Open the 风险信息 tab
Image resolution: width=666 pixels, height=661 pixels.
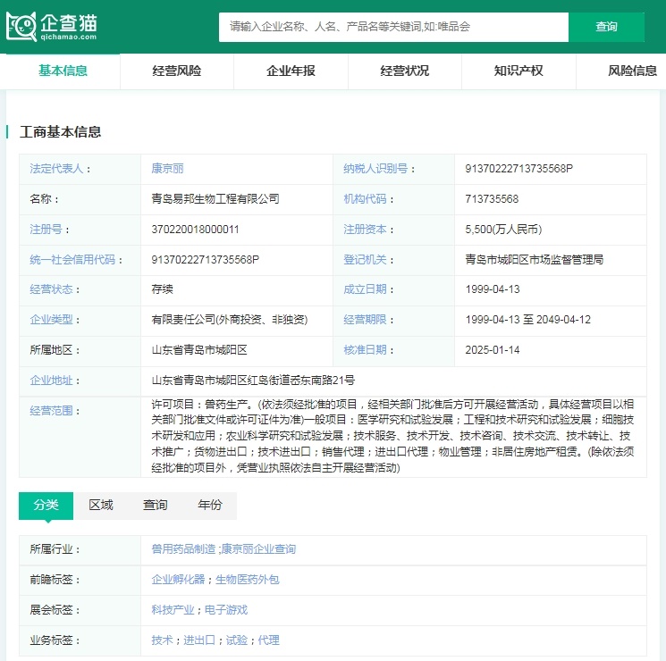(x=632, y=71)
